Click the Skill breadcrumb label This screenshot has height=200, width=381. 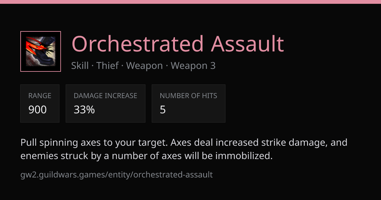tap(80, 66)
